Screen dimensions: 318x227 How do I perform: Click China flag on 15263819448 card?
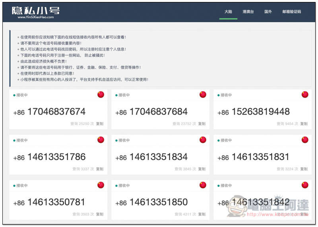point(305,94)
